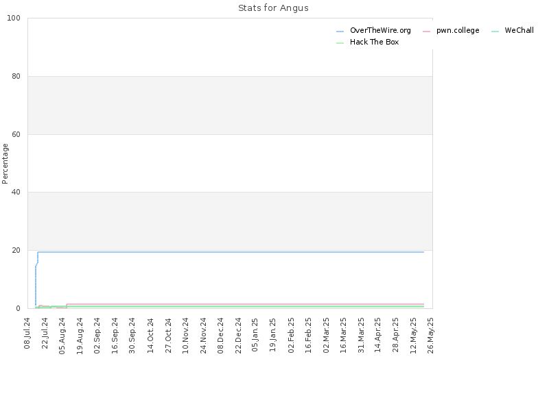
Task: Select the 02.Sep.24 x-axis date label
Action: click(97, 336)
